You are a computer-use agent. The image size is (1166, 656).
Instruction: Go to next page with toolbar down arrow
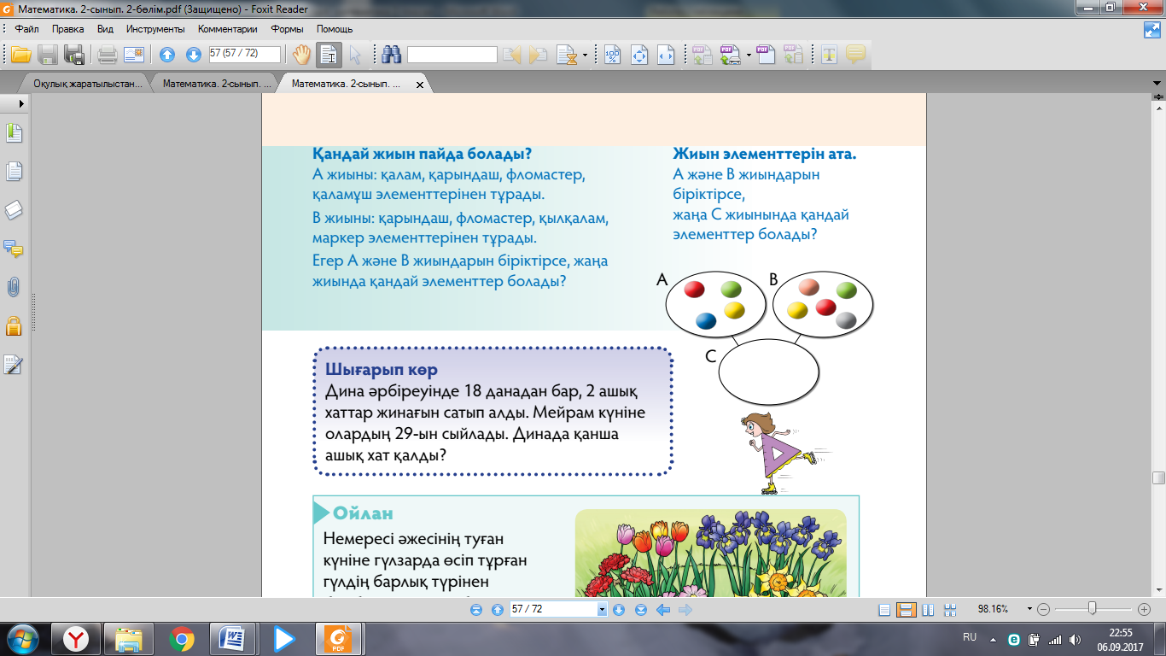tap(194, 55)
